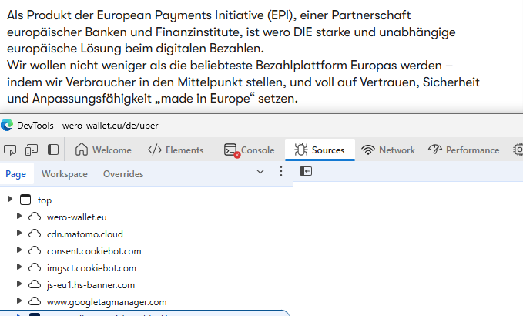523x316 pixels.
Task: Switch to the Network tab
Action: tap(388, 150)
